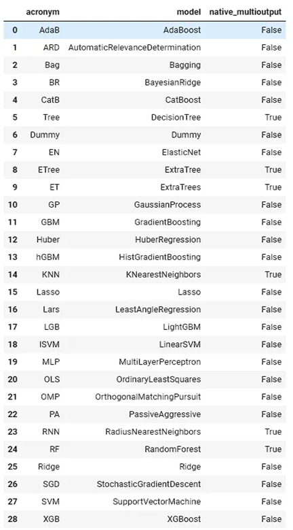This screenshot has height=530, width=293.
Task: Click the acronym column header
Action: (43, 12)
